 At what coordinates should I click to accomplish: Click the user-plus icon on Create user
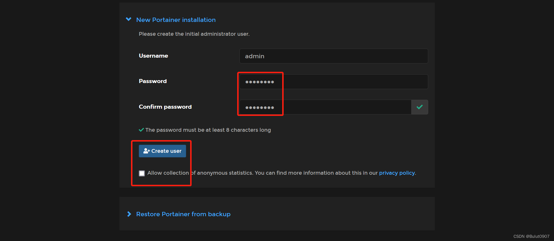(x=146, y=151)
